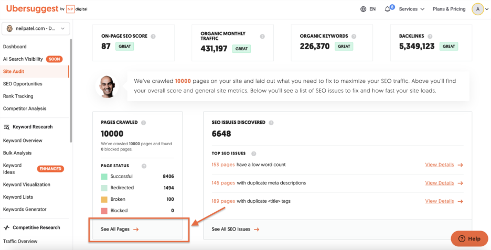This screenshot has width=491, height=250.
Task: Open Keyword Lists
Action: point(18,197)
